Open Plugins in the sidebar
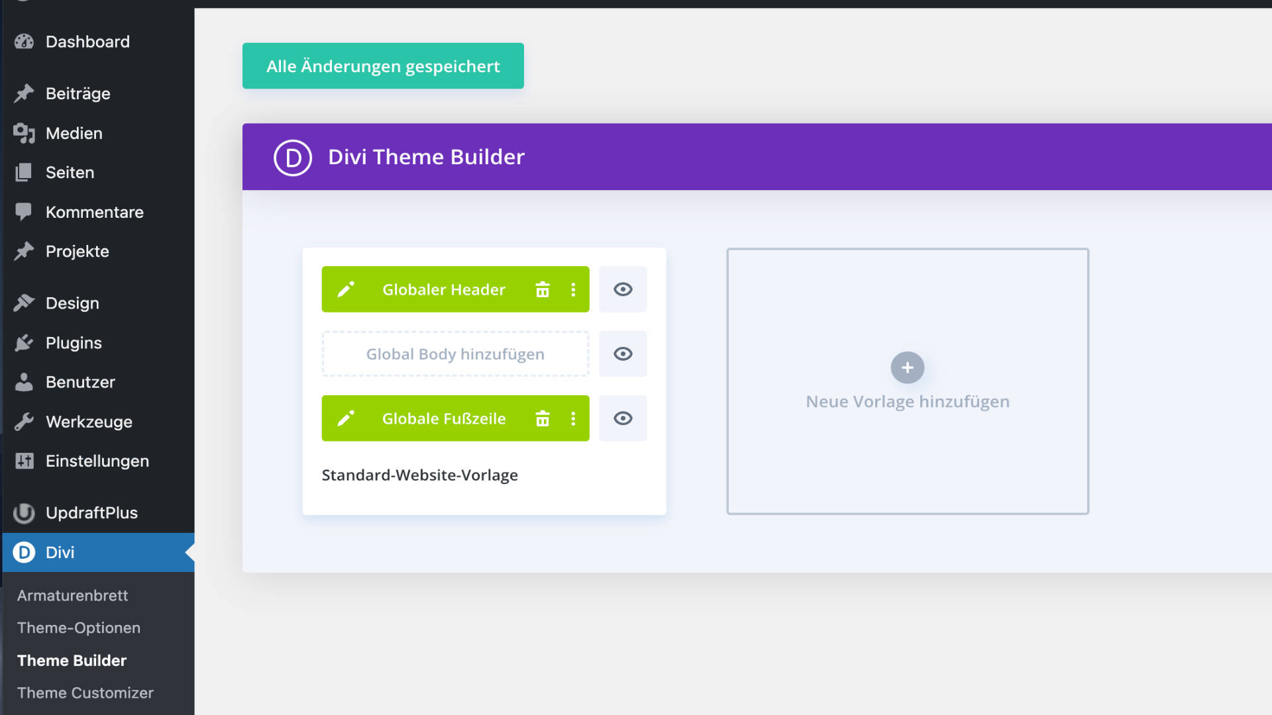This screenshot has width=1272, height=715. pyautogui.click(x=73, y=343)
